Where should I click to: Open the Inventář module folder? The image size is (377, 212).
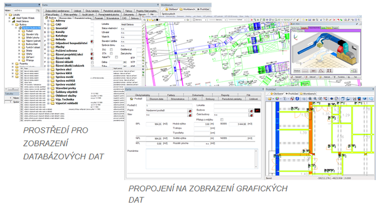(x=61, y=28)
